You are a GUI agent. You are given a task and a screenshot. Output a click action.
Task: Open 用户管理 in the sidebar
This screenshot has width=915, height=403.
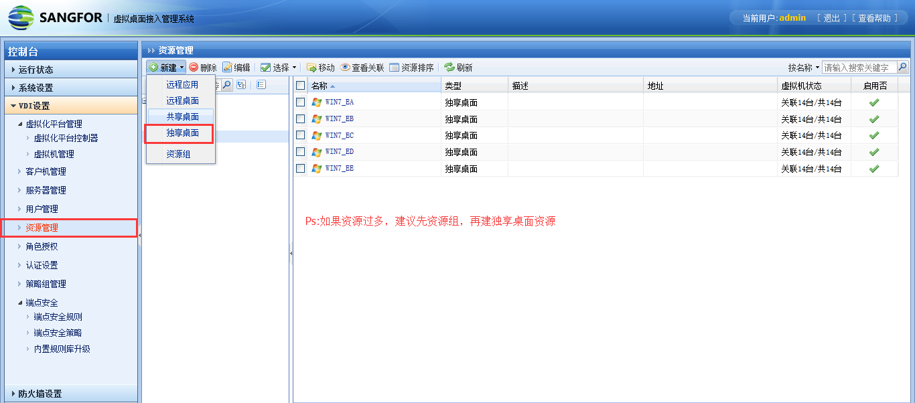pyautogui.click(x=42, y=209)
